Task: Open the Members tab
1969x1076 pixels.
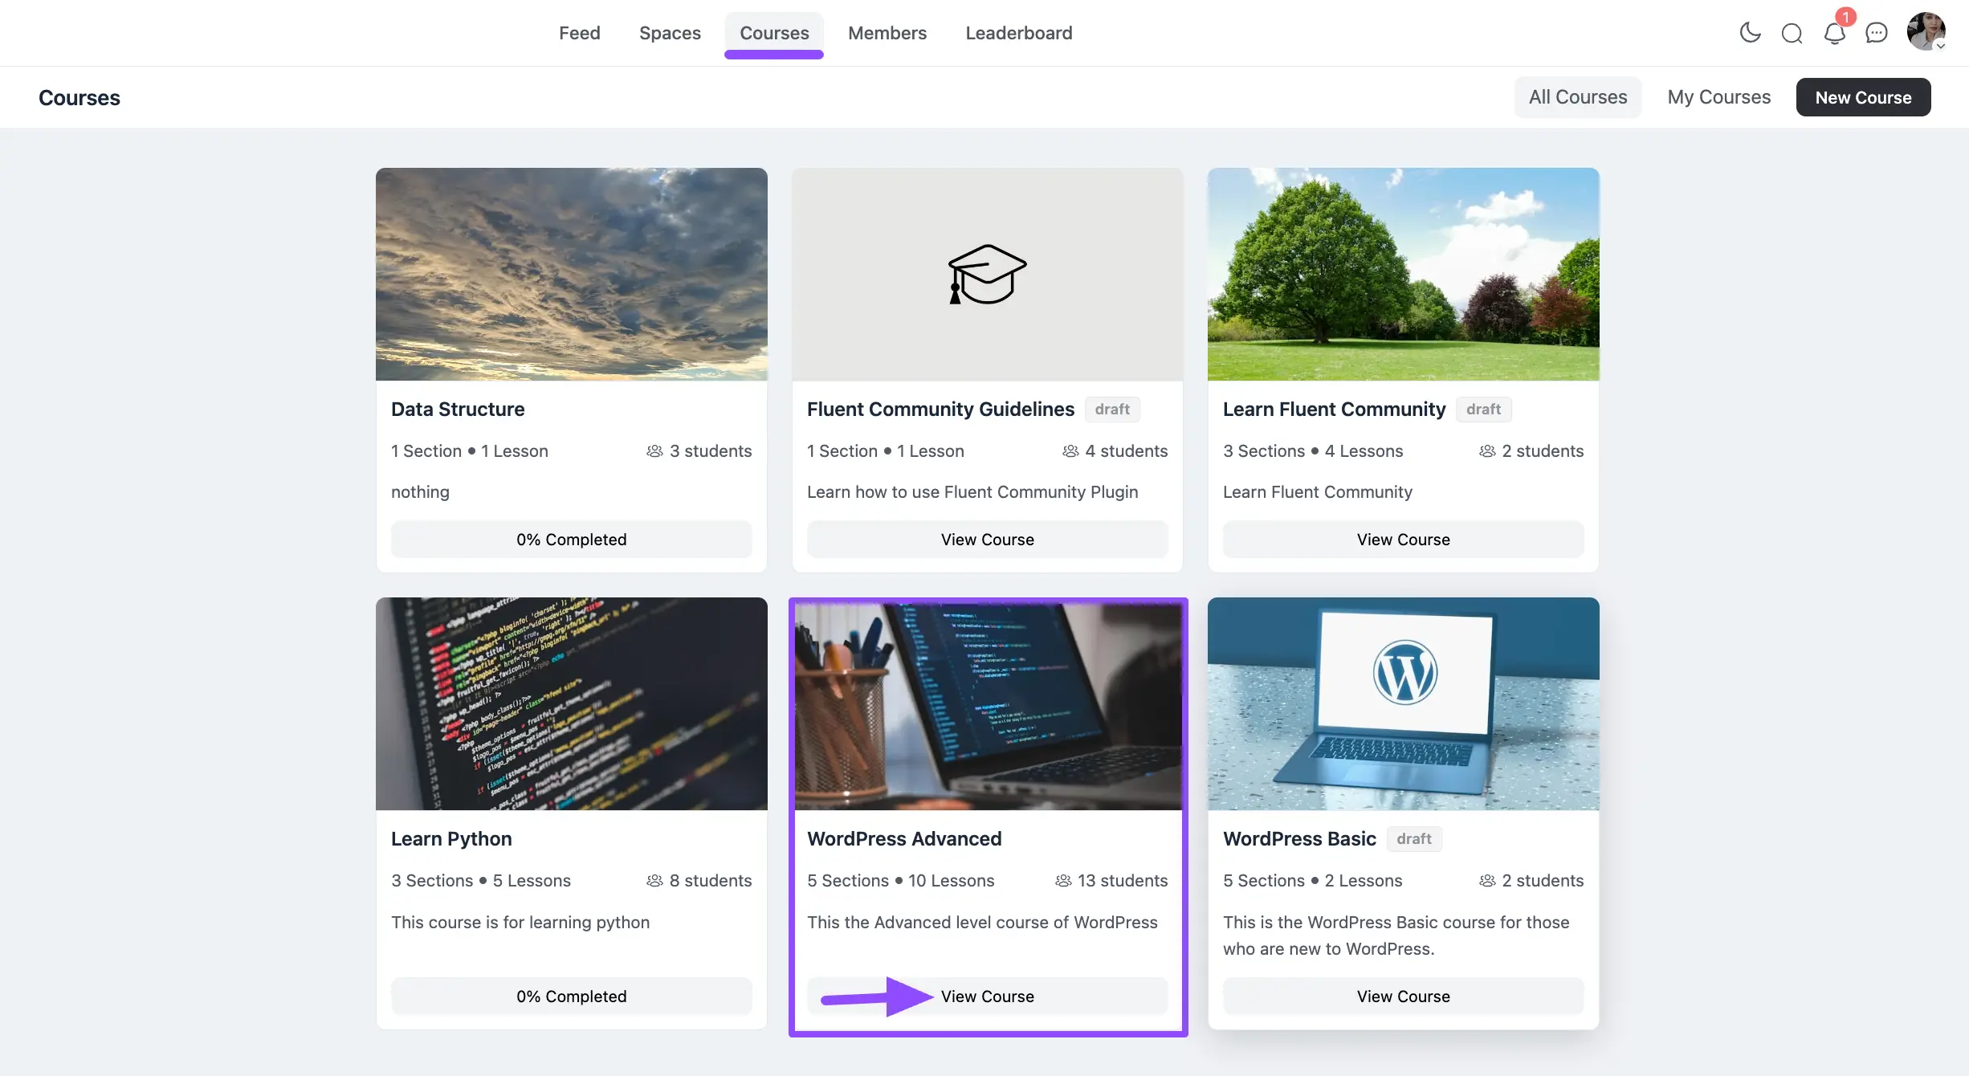Action: click(x=887, y=33)
